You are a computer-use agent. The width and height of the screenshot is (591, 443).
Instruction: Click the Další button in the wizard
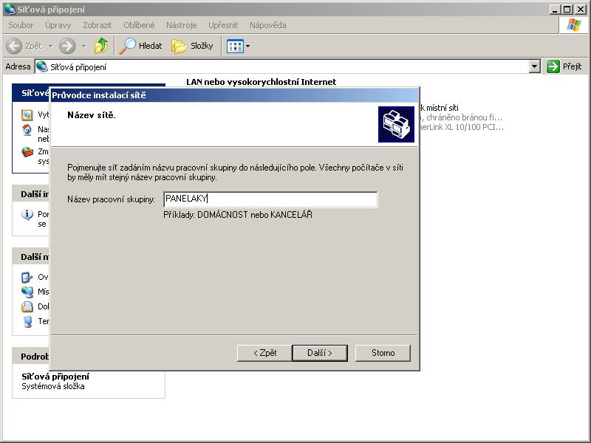click(x=320, y=353)
